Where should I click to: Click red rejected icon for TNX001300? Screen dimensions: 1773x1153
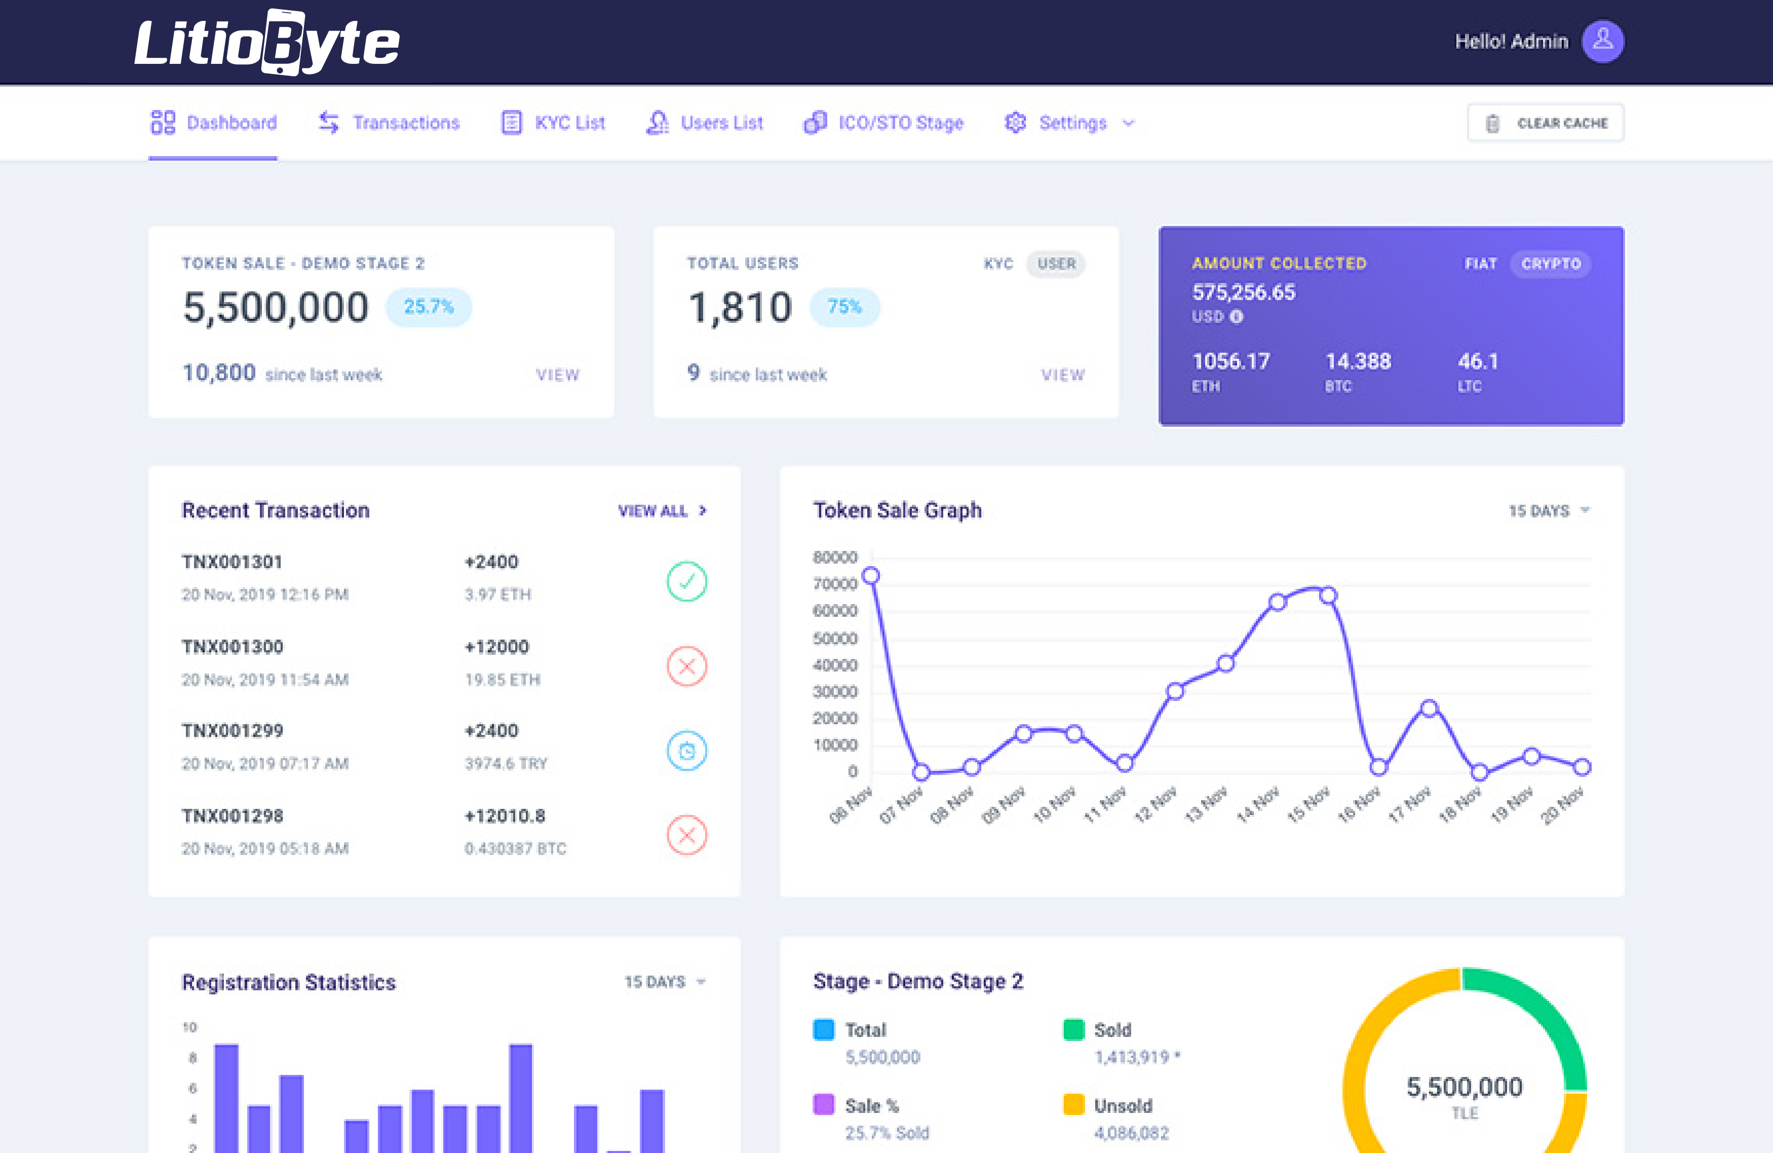tap(686, 666)
